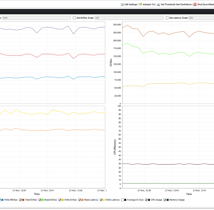The width and height of the screenshot is (214, 210).
Task: Click the Time label under CPU/Memory chart
Action: pyautogui.click(x=189, y=194)
